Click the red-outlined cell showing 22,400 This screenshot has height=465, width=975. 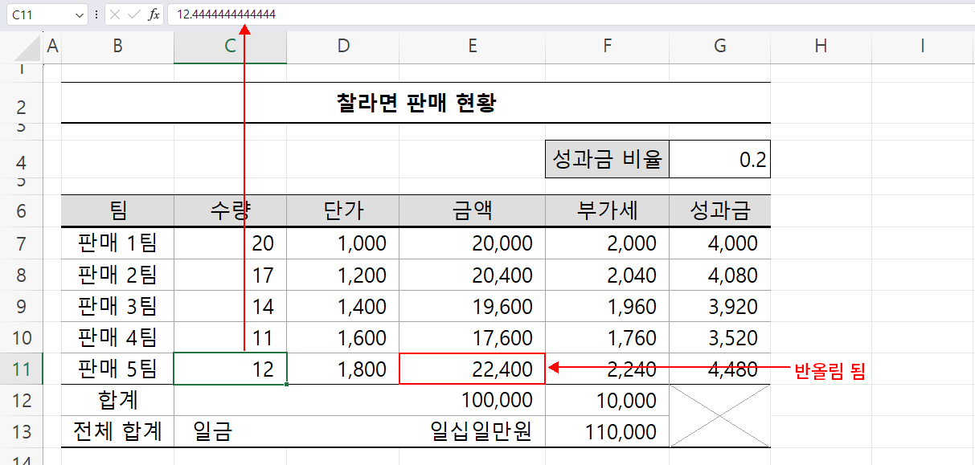pyautogui.click(x=472, y=369)
